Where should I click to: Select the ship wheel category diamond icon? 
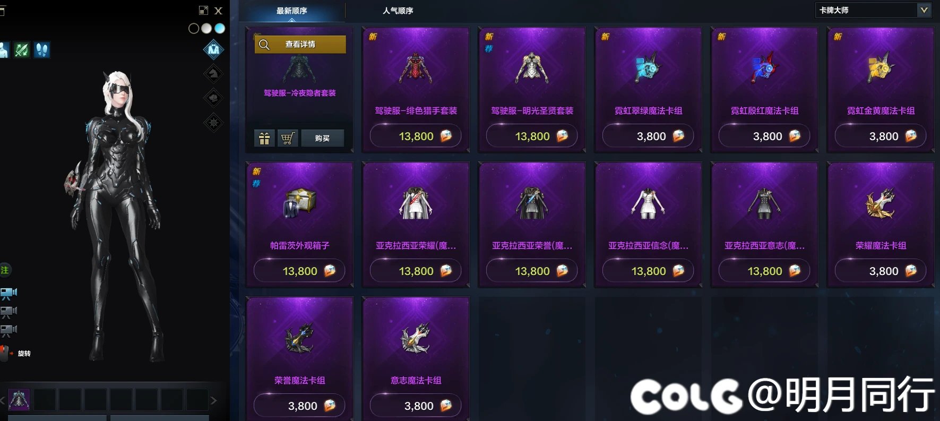click(x=213, y=123)
